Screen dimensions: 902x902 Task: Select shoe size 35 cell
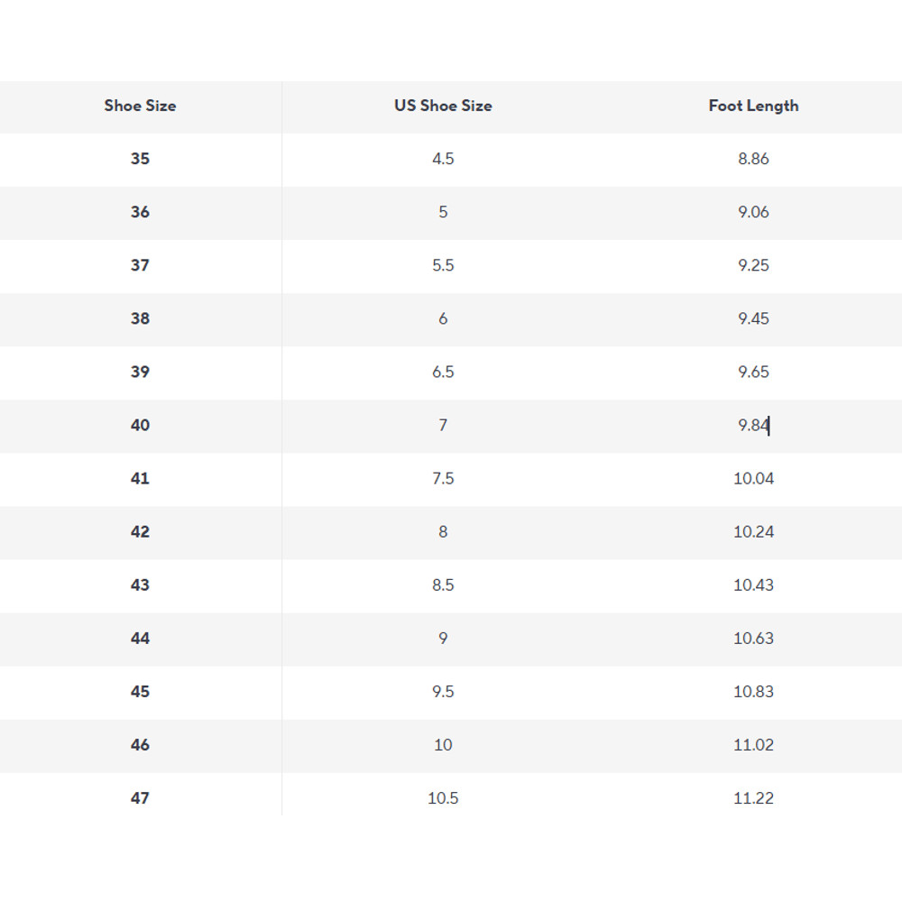[x=140, y=159]
